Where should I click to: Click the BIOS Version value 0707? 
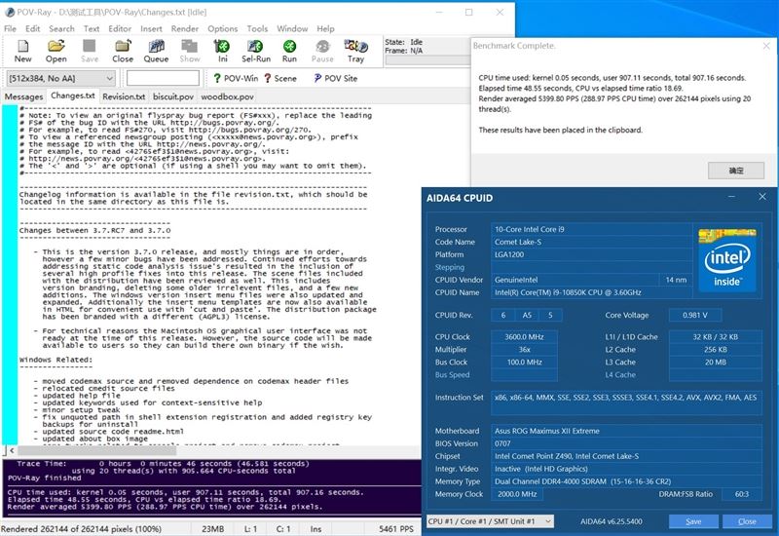626,443
